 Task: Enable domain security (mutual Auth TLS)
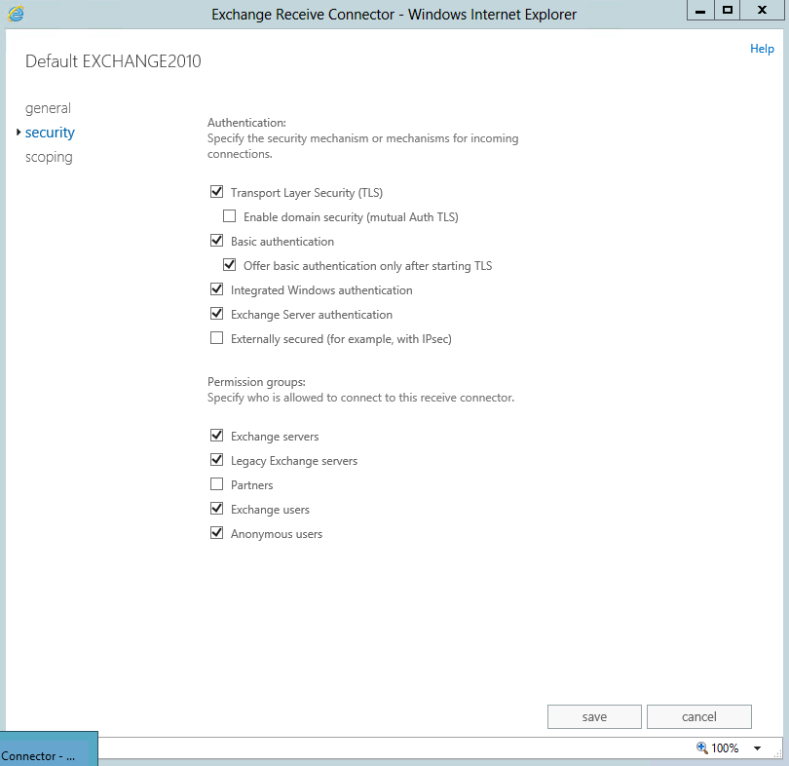coord(230,217)
